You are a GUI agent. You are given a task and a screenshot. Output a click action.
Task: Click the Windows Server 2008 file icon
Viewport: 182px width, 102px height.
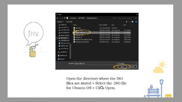pyautogui.click(x=74, y=40)
